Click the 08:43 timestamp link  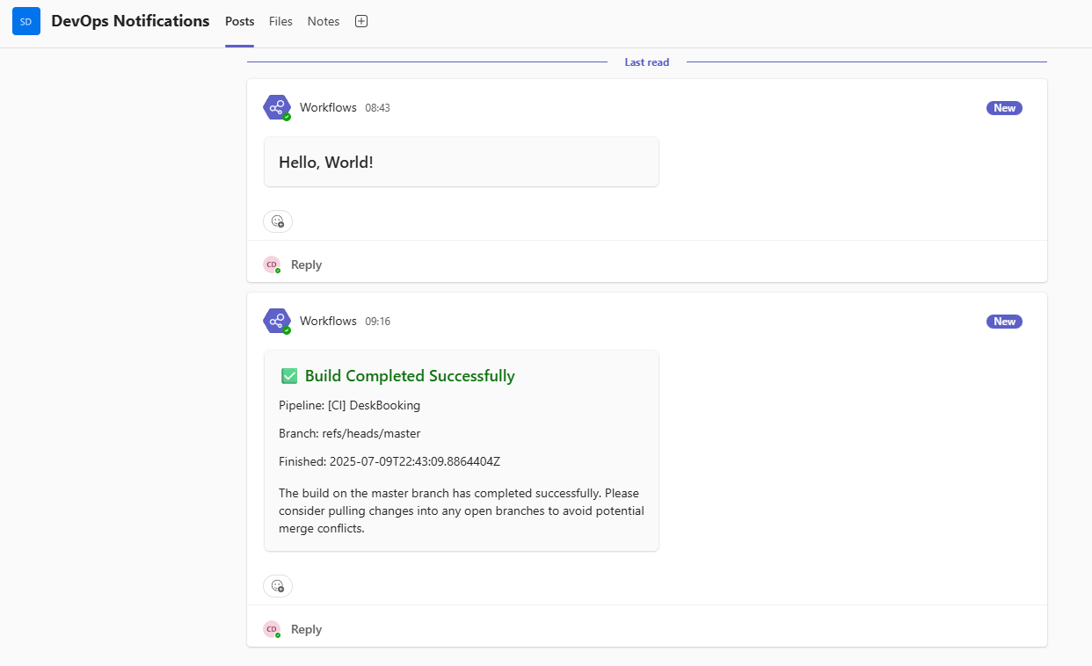pyautogui.click(x=377, y=108)
